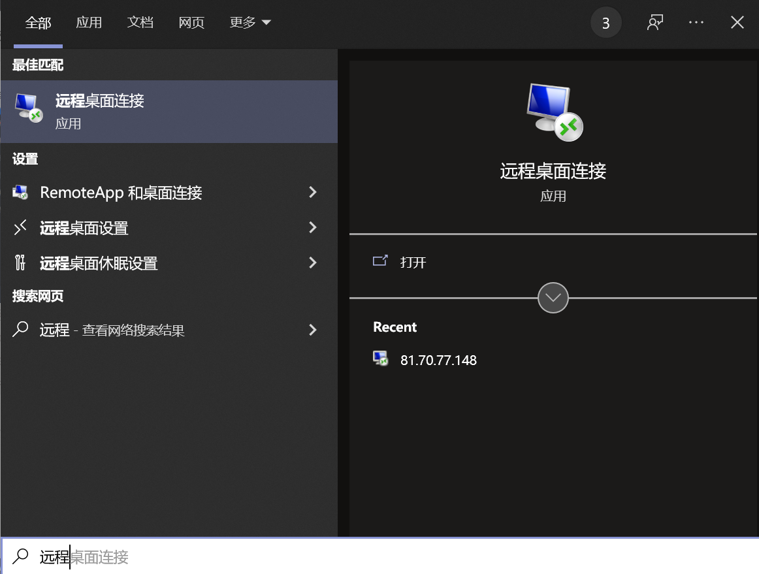
Task: Click the chevron next to 远程桌面设置
Action: (313, 227)
